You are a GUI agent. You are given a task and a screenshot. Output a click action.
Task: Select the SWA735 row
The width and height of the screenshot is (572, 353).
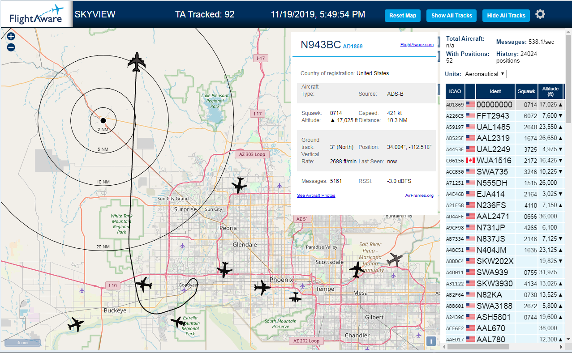pos(504,171)
